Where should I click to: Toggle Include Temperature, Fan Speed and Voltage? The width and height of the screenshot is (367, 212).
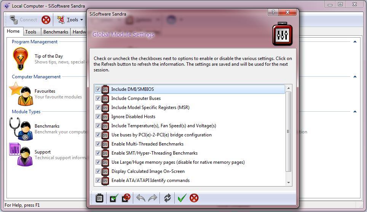[98, 126]
